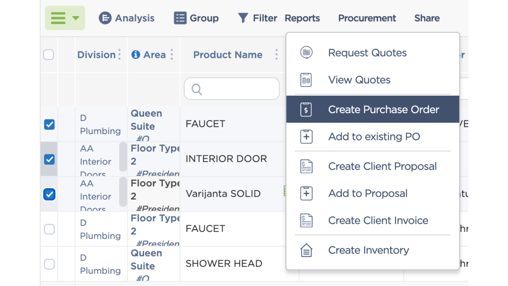Viewport: 508px width, 286px height.
Task: Open the Share menu
Action: [427, 18]
